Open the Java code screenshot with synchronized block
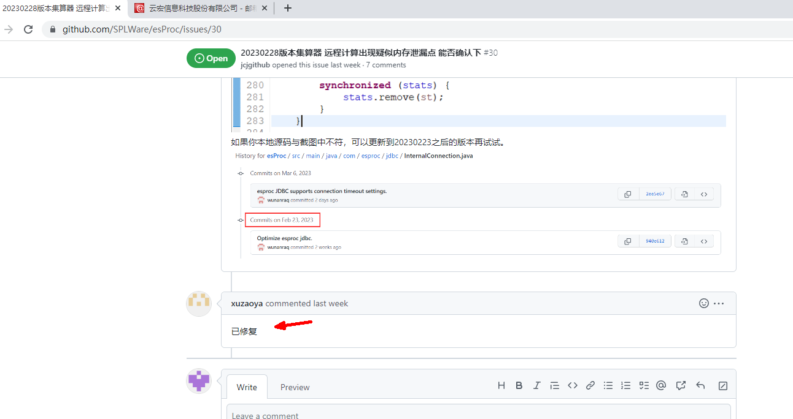The height and width of the screenshot is (419, 793). click(478, 105)
